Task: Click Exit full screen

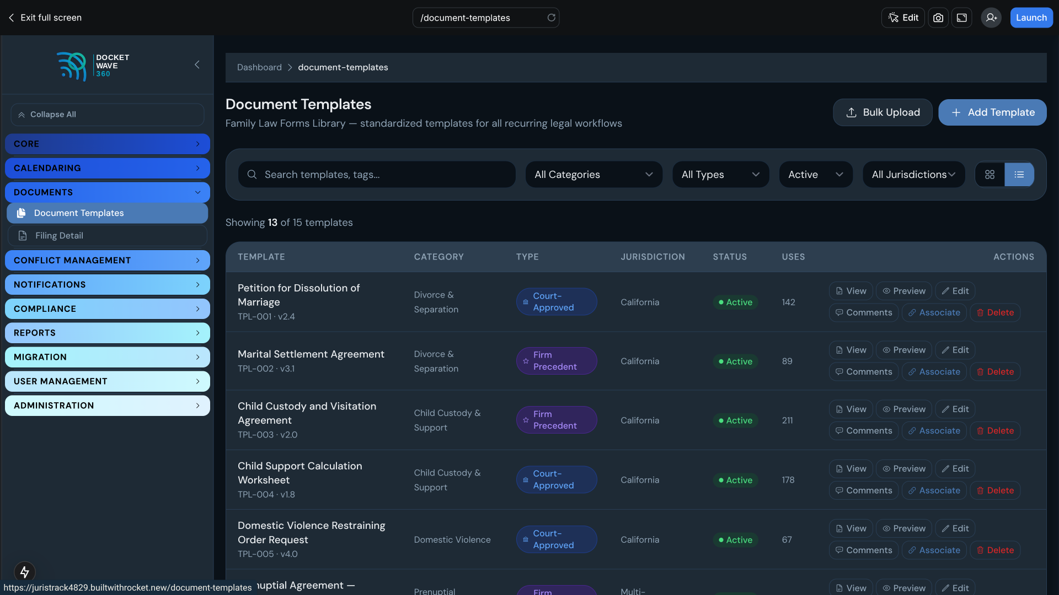Action: [45, 18]
